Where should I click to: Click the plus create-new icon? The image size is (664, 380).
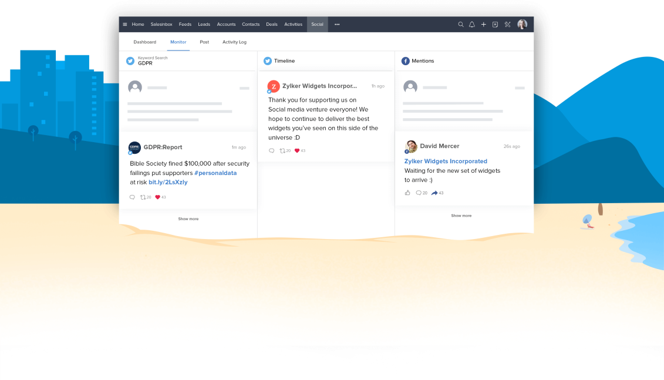coord(484,25)
